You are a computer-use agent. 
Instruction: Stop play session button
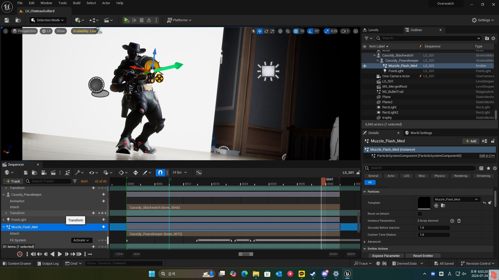click(142, 20)
